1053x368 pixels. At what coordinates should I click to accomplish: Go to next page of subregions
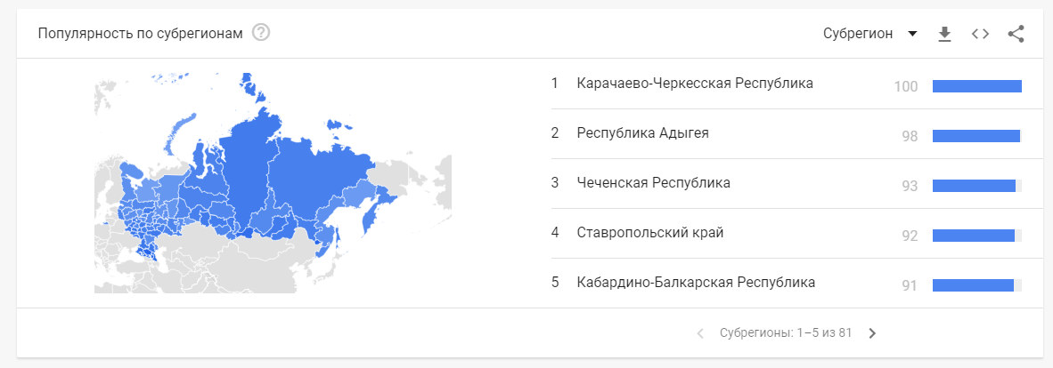[x=872, y=333]
